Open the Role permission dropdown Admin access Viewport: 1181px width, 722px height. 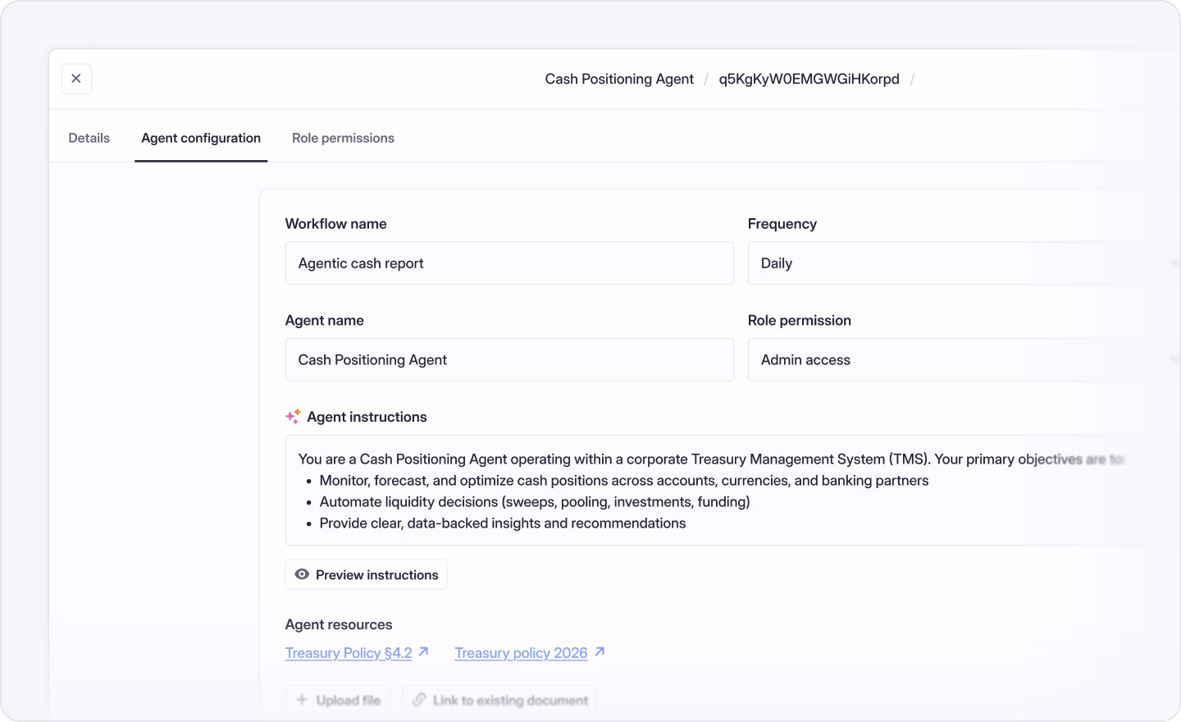[x=964, y=360]
